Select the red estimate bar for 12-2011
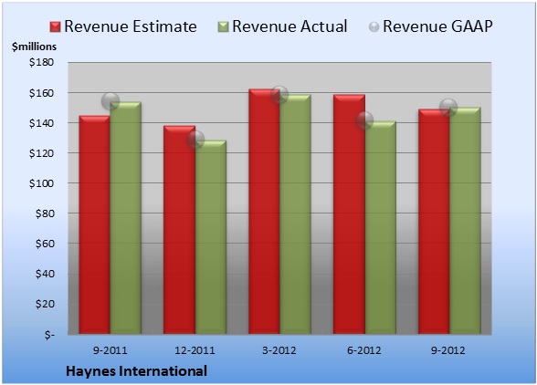 [x=179, y=230]
